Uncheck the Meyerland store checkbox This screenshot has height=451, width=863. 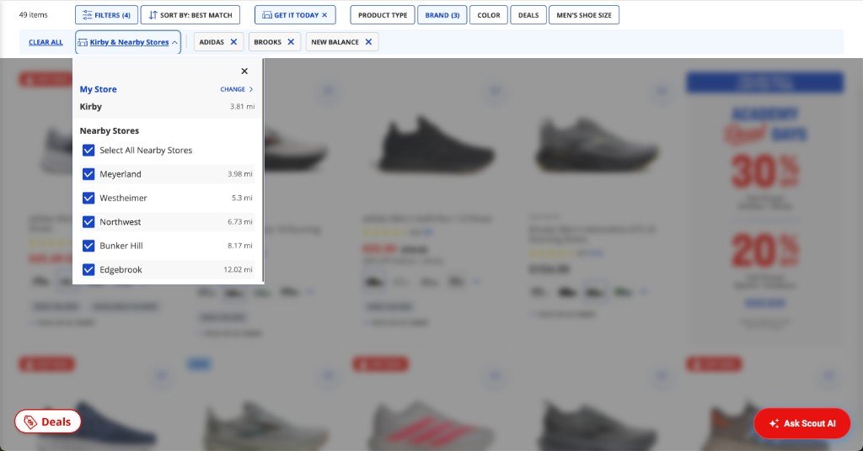click(x=88, y=174)
